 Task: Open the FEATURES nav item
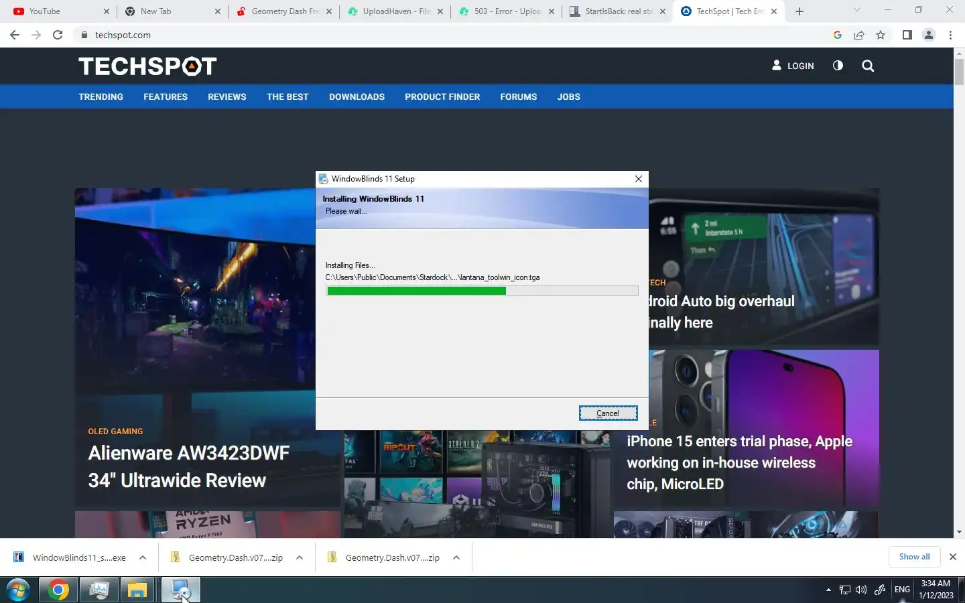pyautogui.click(x=166, y=96)
